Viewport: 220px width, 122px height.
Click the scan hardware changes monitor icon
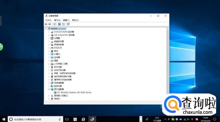[x=68, y=24]
